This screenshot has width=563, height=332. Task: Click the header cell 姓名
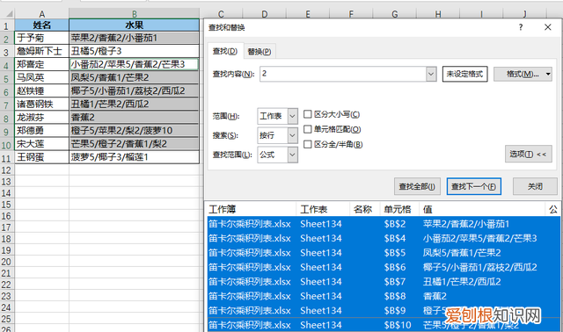click(41, 25)
